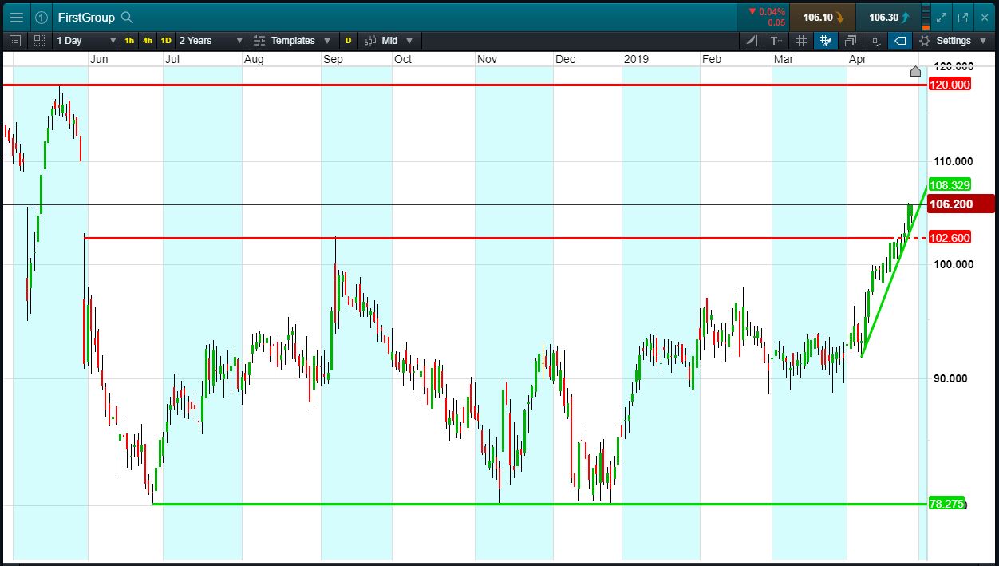Expand chart to full screen
Screen dimensions: 999x566
pyautogui.click(x=942, y=17)
